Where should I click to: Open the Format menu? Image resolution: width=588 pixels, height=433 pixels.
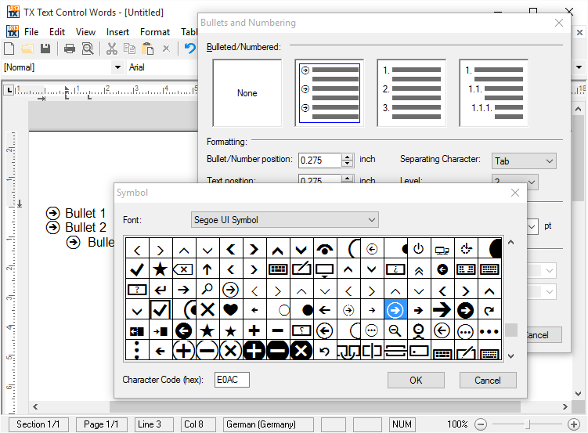pos(155,32)
